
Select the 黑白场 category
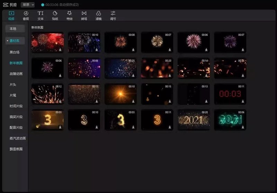pyautogui.click(x=15, y=52)
